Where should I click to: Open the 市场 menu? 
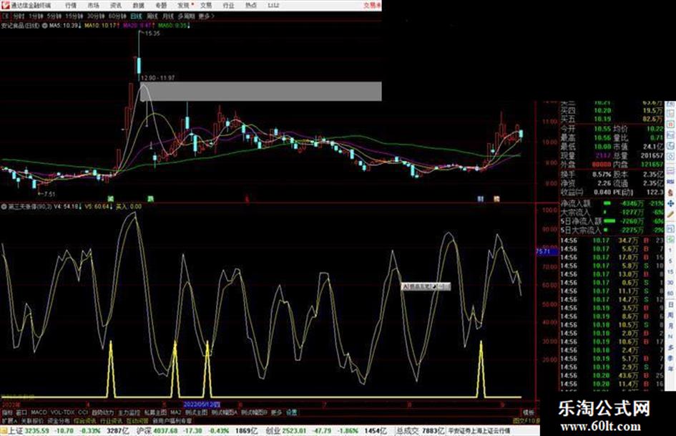(x=93, y=5)
